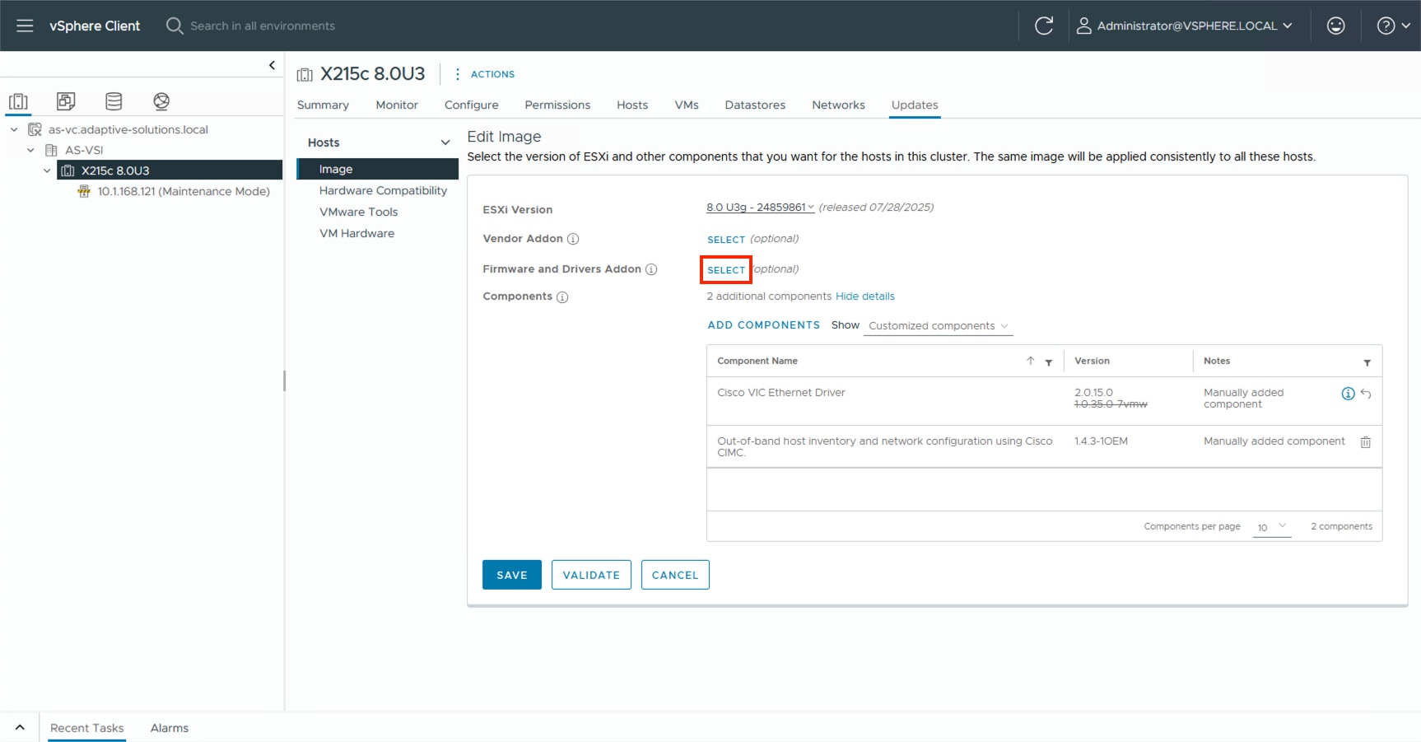Open the Components per page dropdown
Viewport: 1421px width, 742px height.
coord(1271,527)
